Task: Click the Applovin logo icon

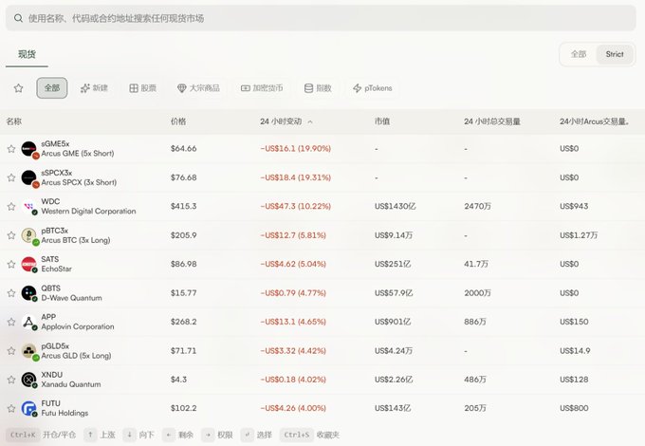Action: (29, 322)
